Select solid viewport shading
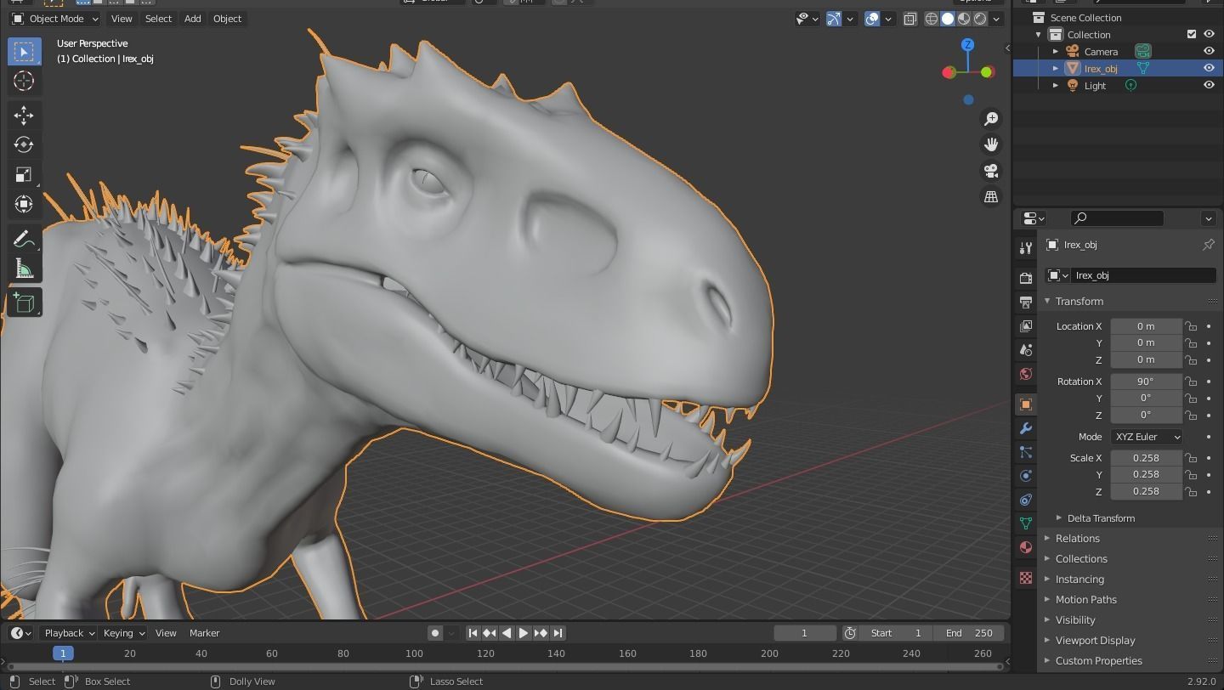Image resolution: width=1224 pixels, height=690 pixels. (948, 19)
